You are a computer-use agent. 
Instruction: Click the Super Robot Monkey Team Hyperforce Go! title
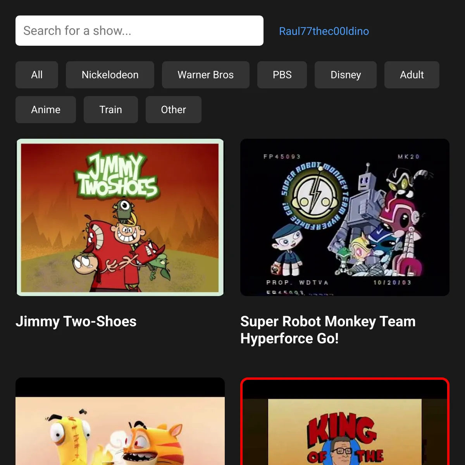pos(328,330)
